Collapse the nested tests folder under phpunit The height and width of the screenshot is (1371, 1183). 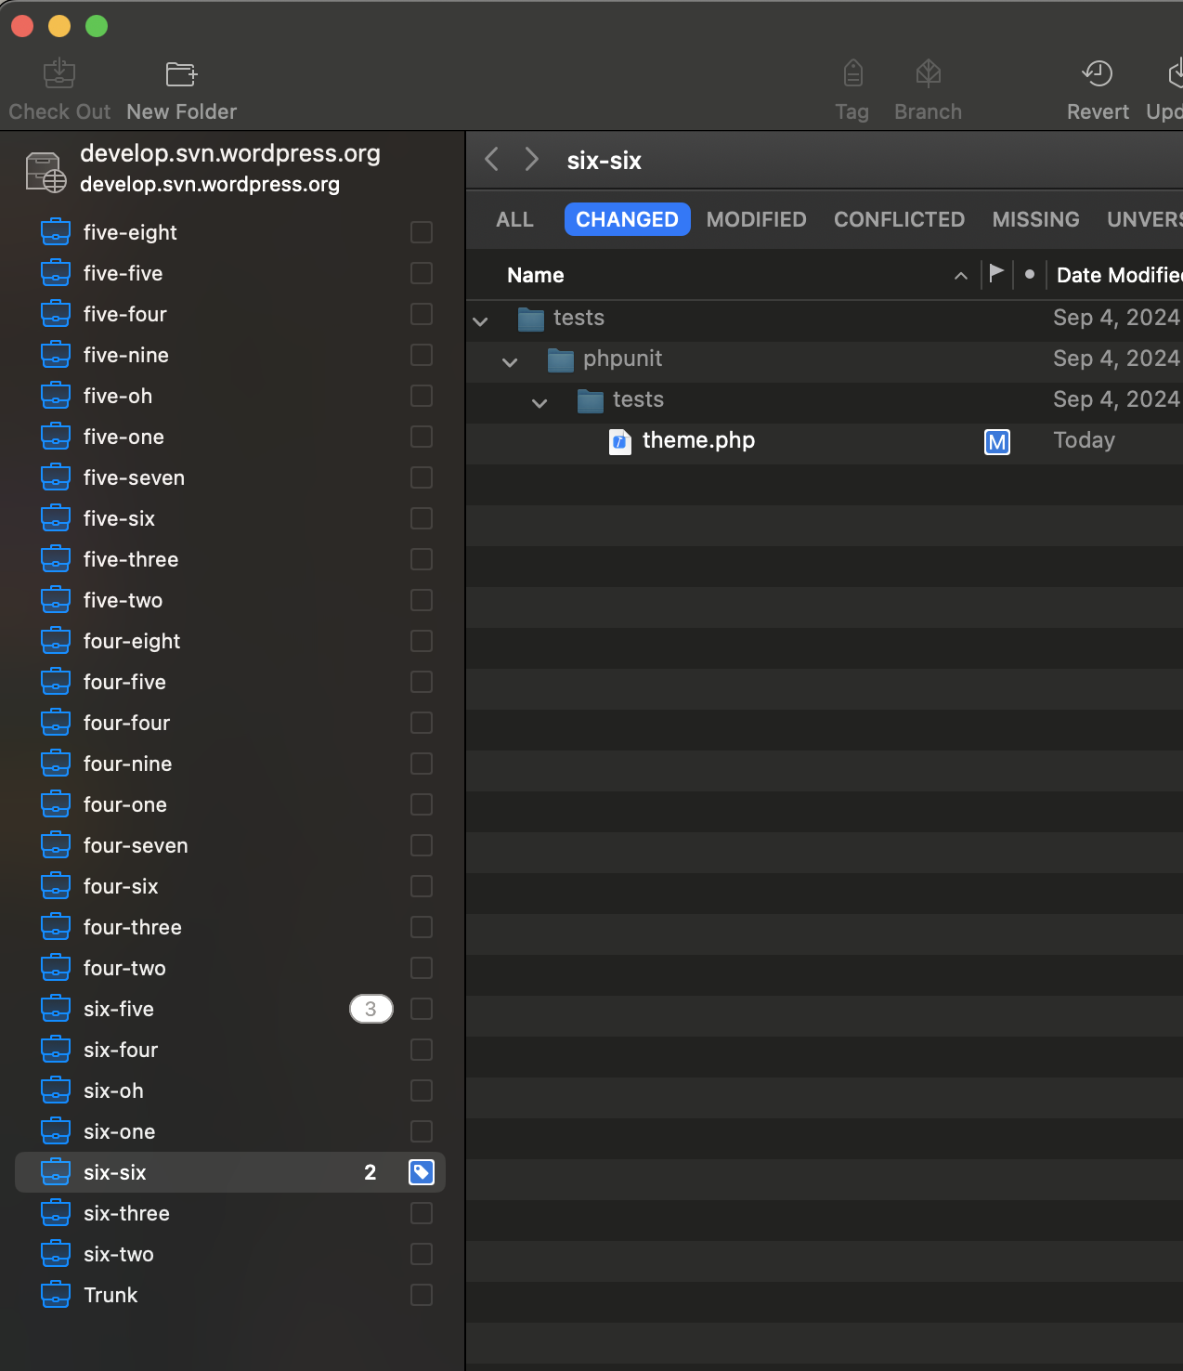coord(539,403)
